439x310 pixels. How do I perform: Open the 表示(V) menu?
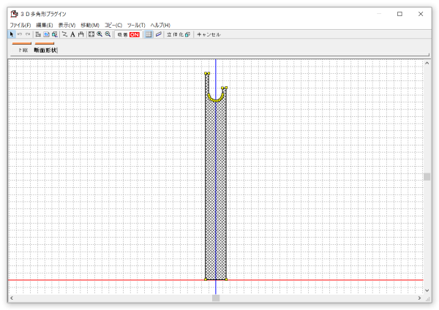(67, 25)
